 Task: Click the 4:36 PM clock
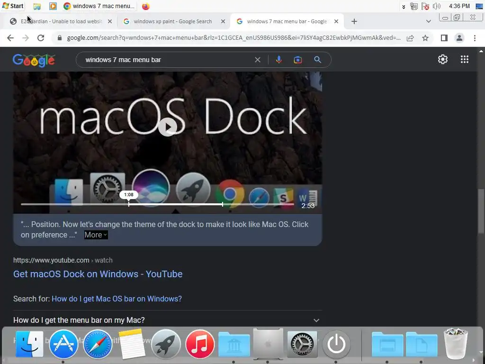(459, 6)
